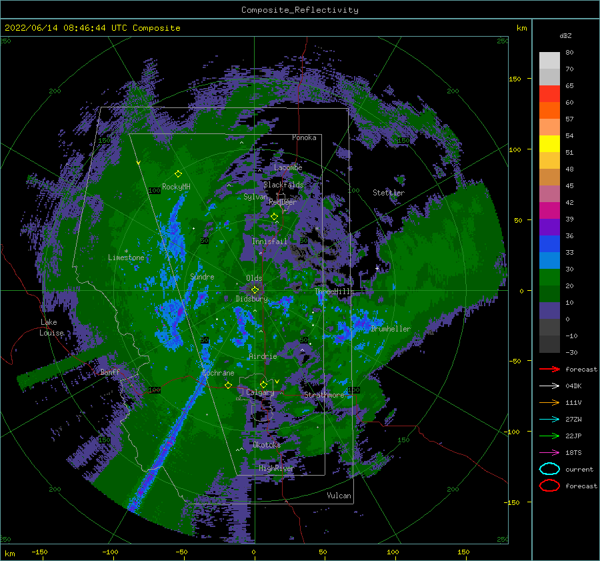This screenshot has height=561, width=600.
Task: Click the 65 value on dBZ scale
Action: click(569, 86)
